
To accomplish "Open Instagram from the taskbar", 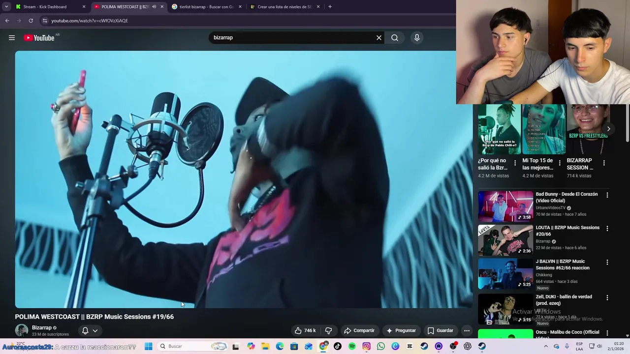I will click(x=366, y=346).
